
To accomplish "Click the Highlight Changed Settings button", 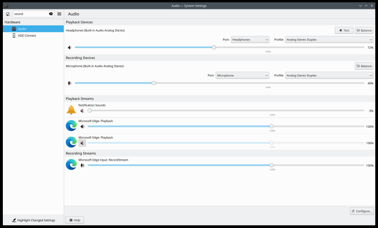I will point(33,220).
